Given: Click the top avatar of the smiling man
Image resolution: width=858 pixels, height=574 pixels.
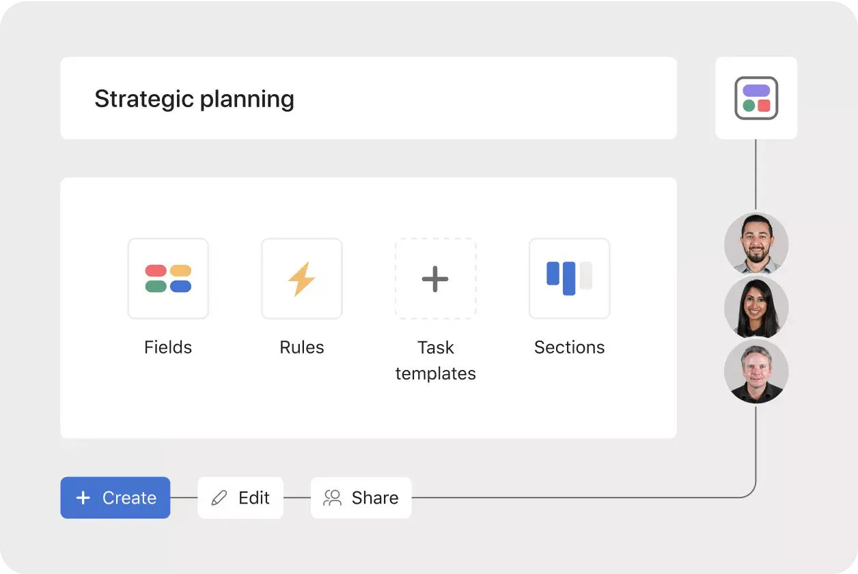Looking at the screenshot, I should (x=756, y=244).
